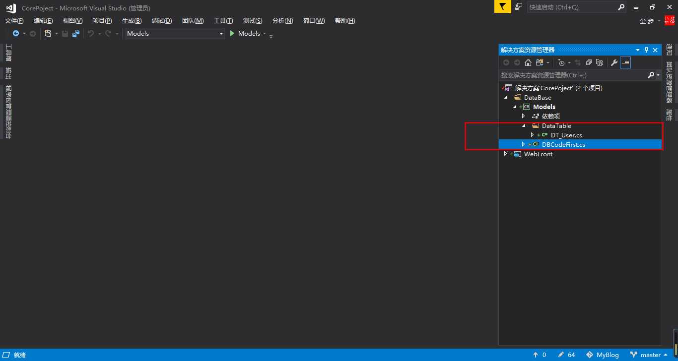Viewport: 678px width, 361px height.
Task: Open toolbar options overflow arrow
Action: point(271,35)
